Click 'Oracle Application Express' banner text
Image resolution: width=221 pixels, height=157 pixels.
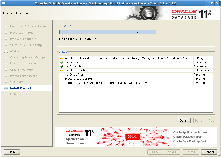click(190, 132)
